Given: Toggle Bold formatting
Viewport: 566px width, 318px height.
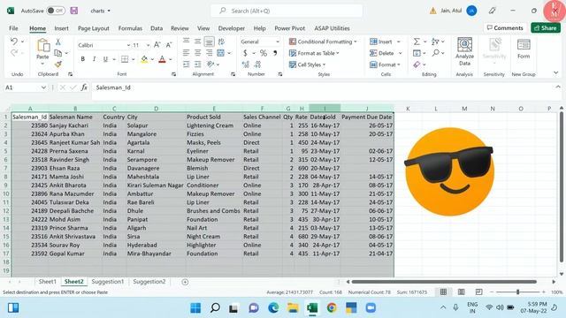Looking at the screenshot, I should click(x=82, y=59).
